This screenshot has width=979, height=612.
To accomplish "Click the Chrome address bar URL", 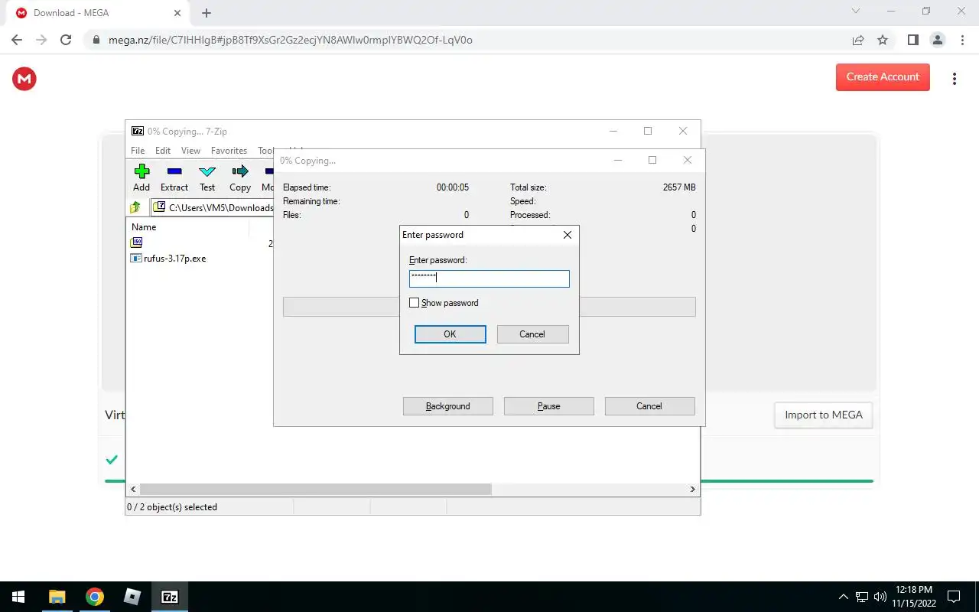I will [x=291, y=40].
